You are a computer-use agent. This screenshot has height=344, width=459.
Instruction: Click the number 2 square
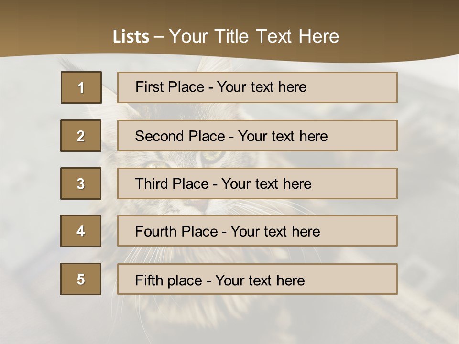pyautogui.click(x=81, y=136)
